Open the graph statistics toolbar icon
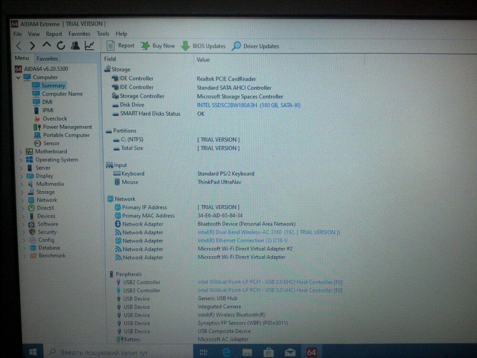Viewport: 477px width, 358px height. (89, 46)
